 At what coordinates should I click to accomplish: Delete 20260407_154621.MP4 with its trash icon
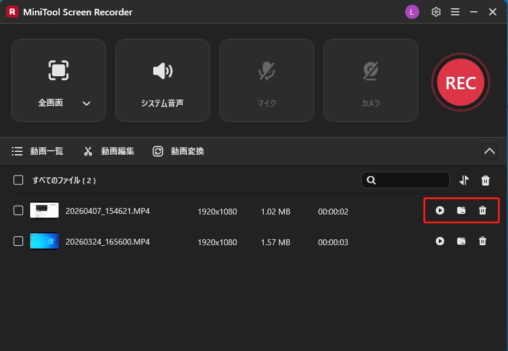click(483, 210)
